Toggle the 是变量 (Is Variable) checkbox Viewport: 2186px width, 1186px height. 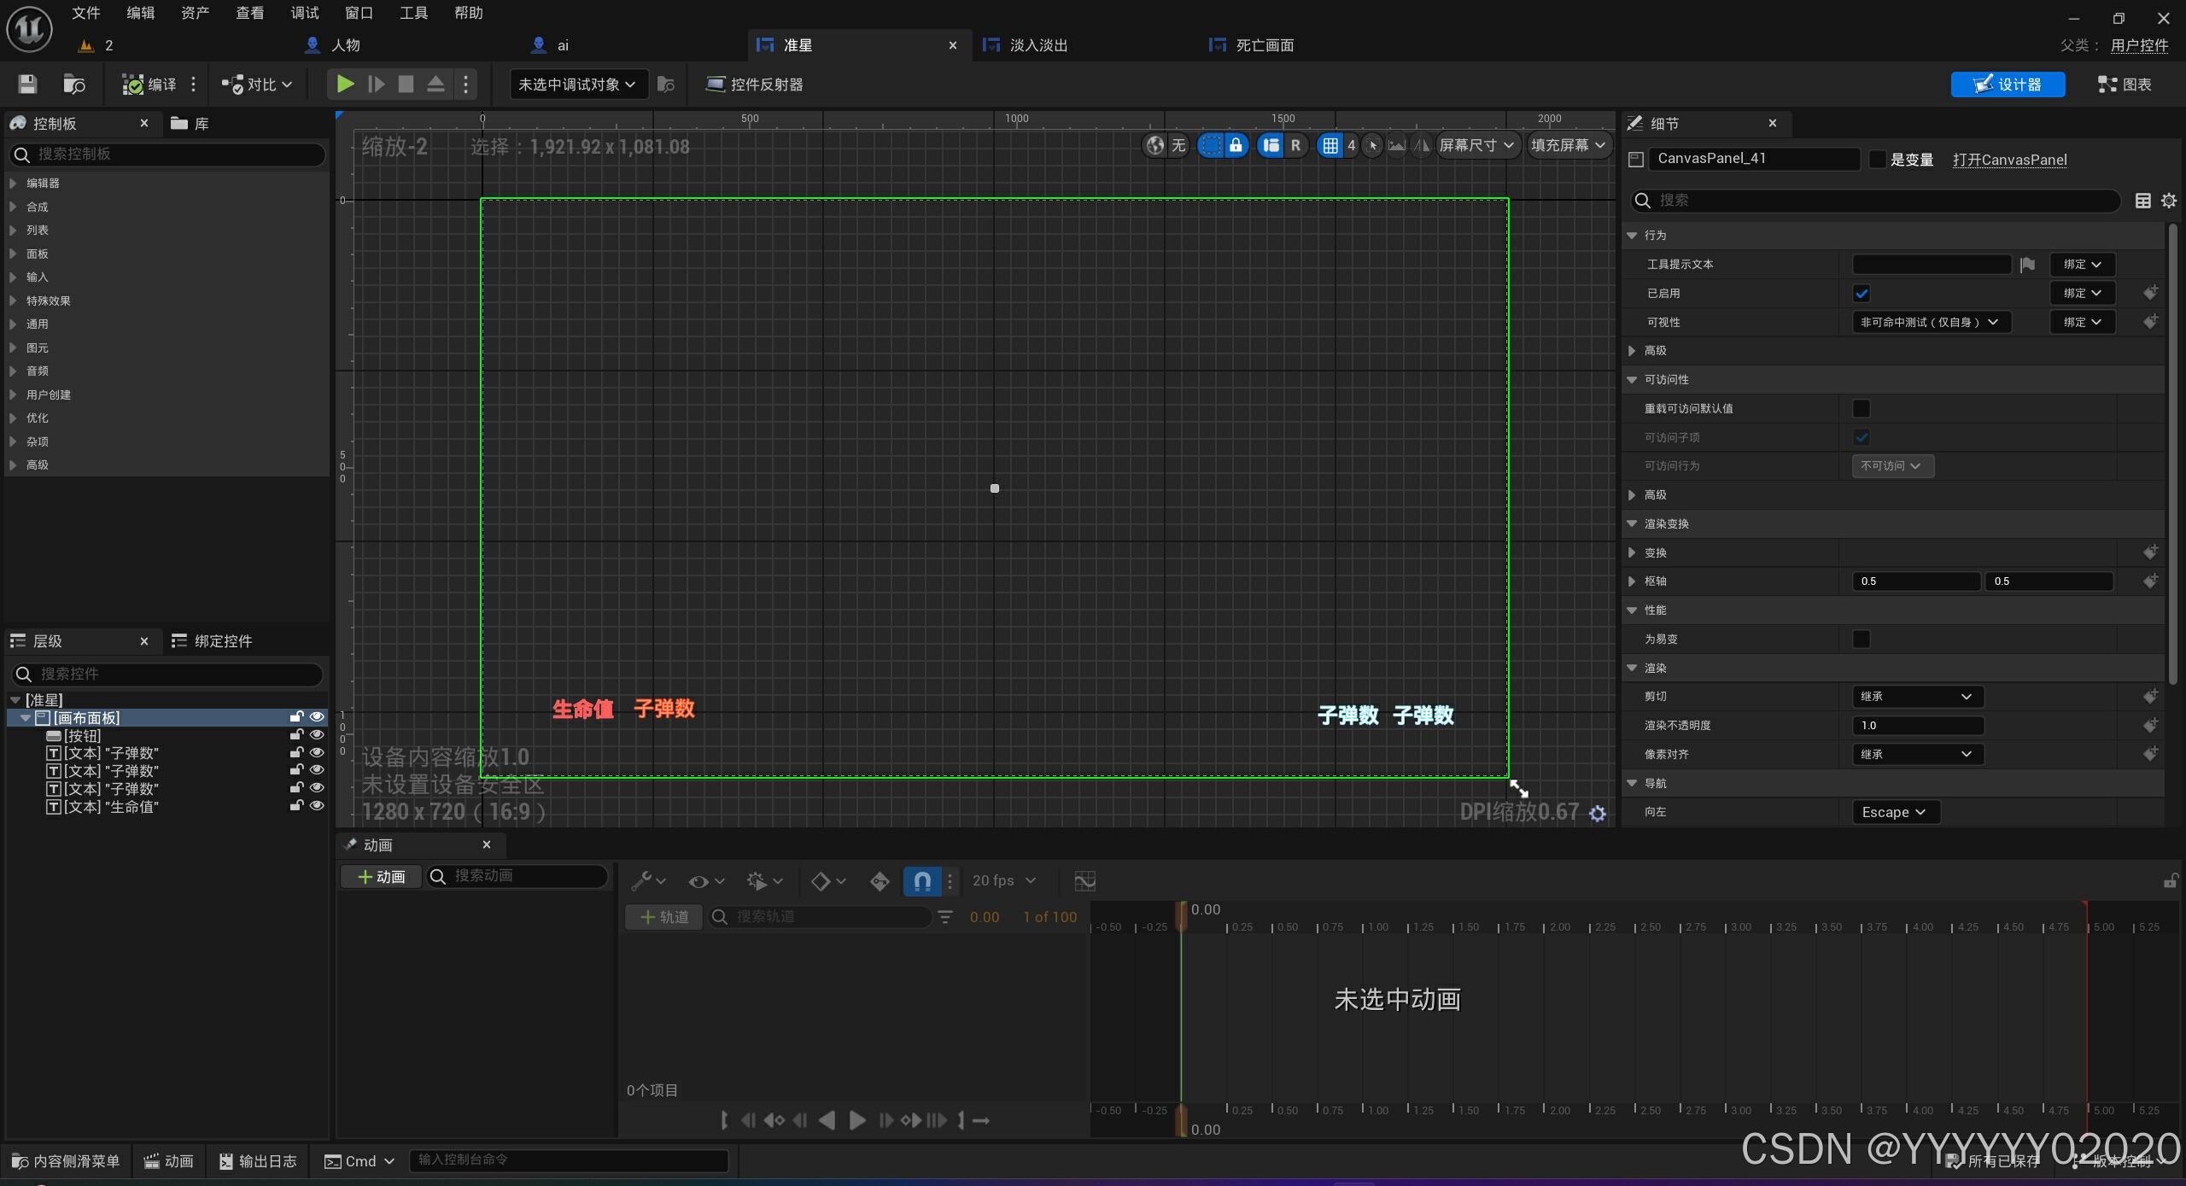1877,159
